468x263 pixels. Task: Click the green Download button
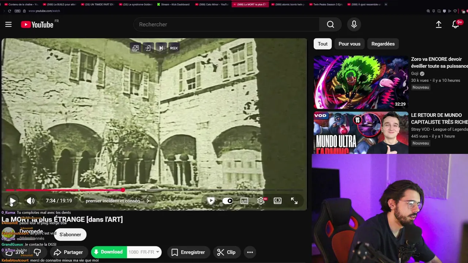pos(109,252)
